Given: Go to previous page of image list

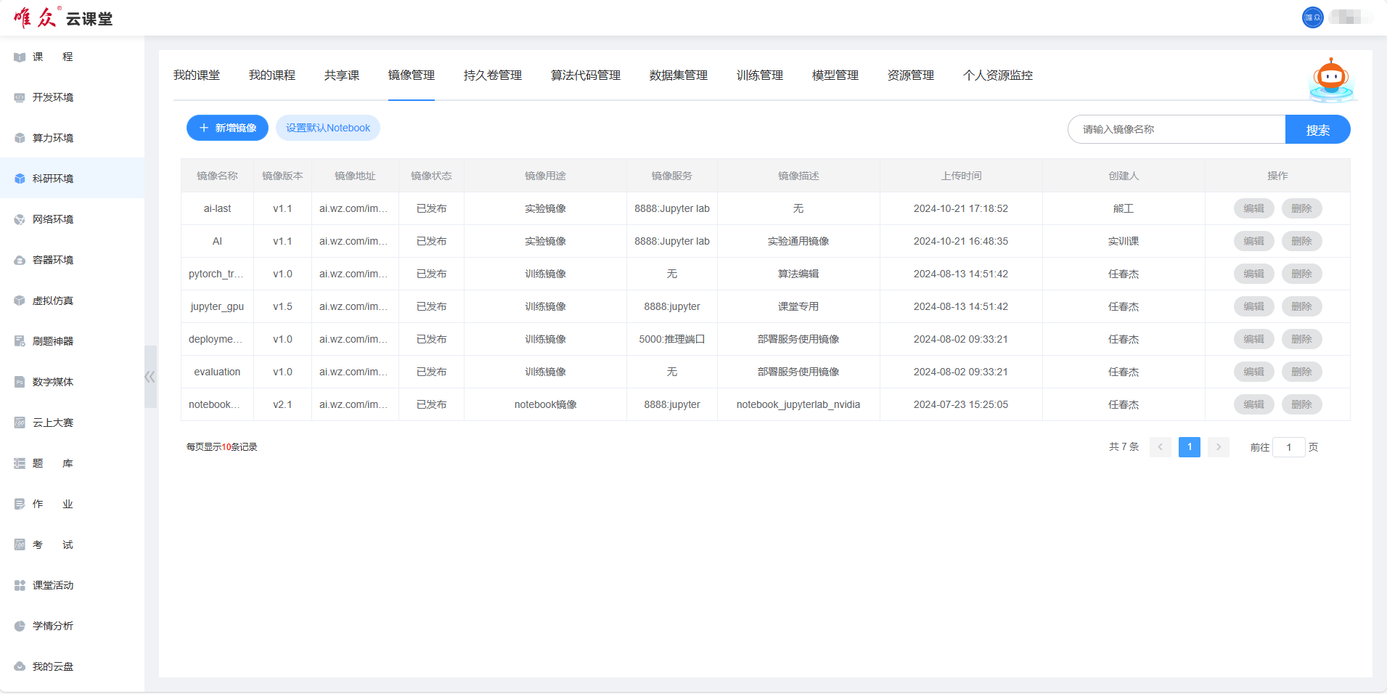Looking at the screenshot, I should [x=1161, y=447].
